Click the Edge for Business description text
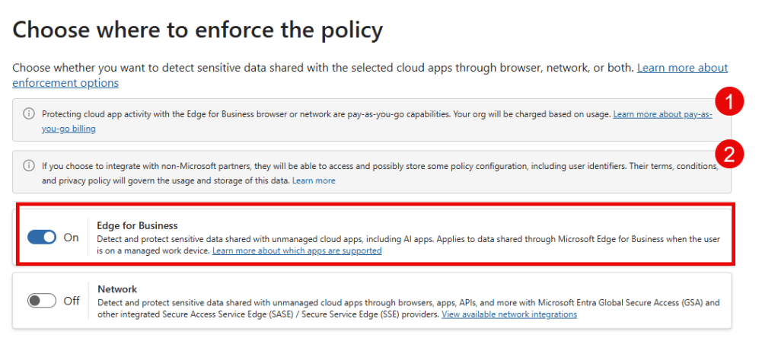The image size is (778, 354). [381, 239]
